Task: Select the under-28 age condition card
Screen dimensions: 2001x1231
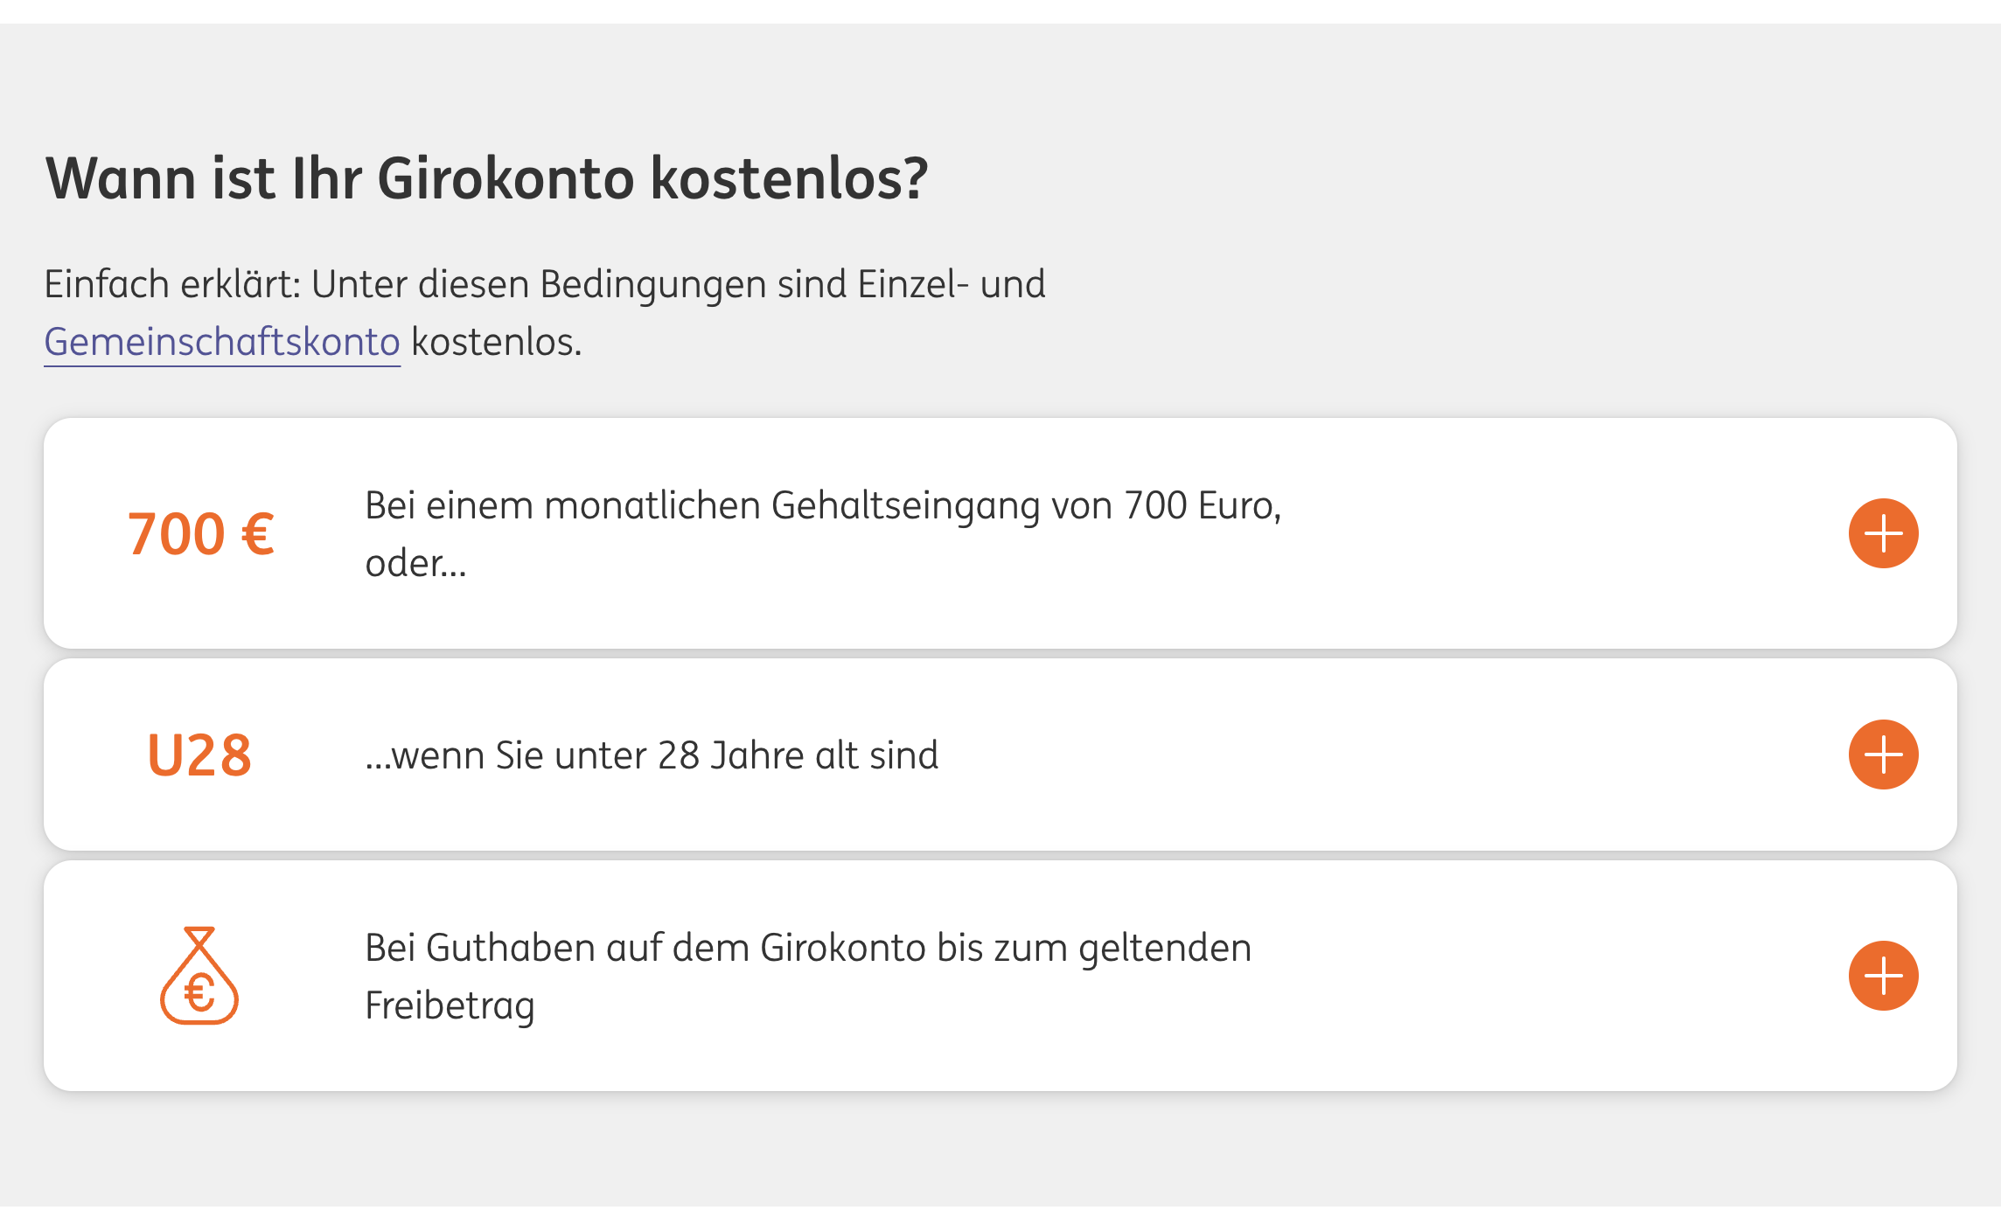Action: coord(1000,755)
